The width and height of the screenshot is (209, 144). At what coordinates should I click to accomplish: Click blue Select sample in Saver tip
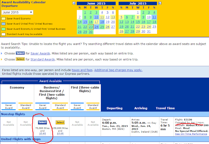[20, 53]
